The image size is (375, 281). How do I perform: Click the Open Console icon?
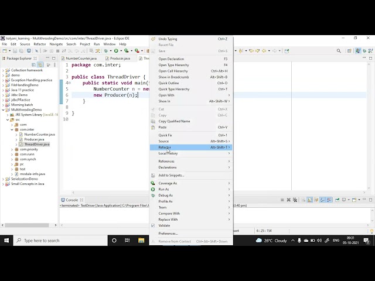pyautogui.click(x=354, y=200)
